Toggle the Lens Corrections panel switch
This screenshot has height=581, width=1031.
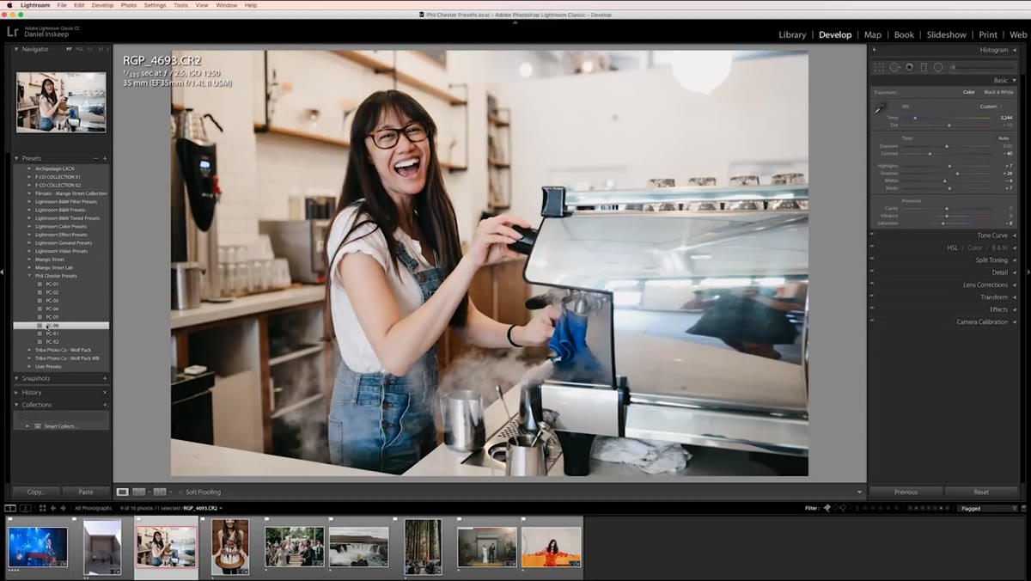pyautogui.click(x=872, y=284)
